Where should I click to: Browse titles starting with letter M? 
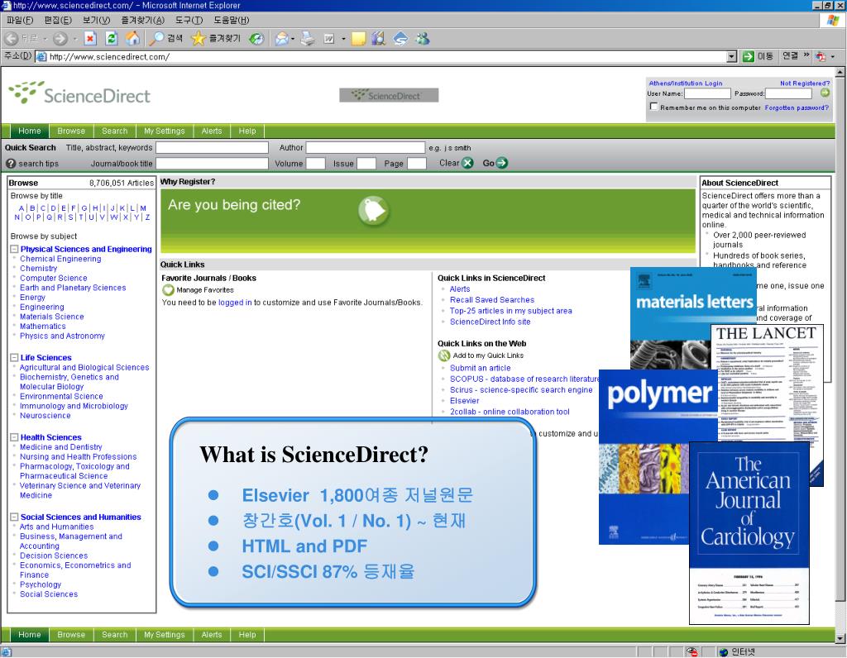(x=142, y=207)
